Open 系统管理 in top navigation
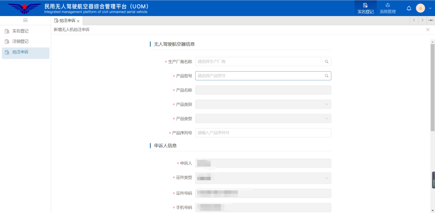The image size is (435, 213). pyautogui.click(x=387, y=8)
